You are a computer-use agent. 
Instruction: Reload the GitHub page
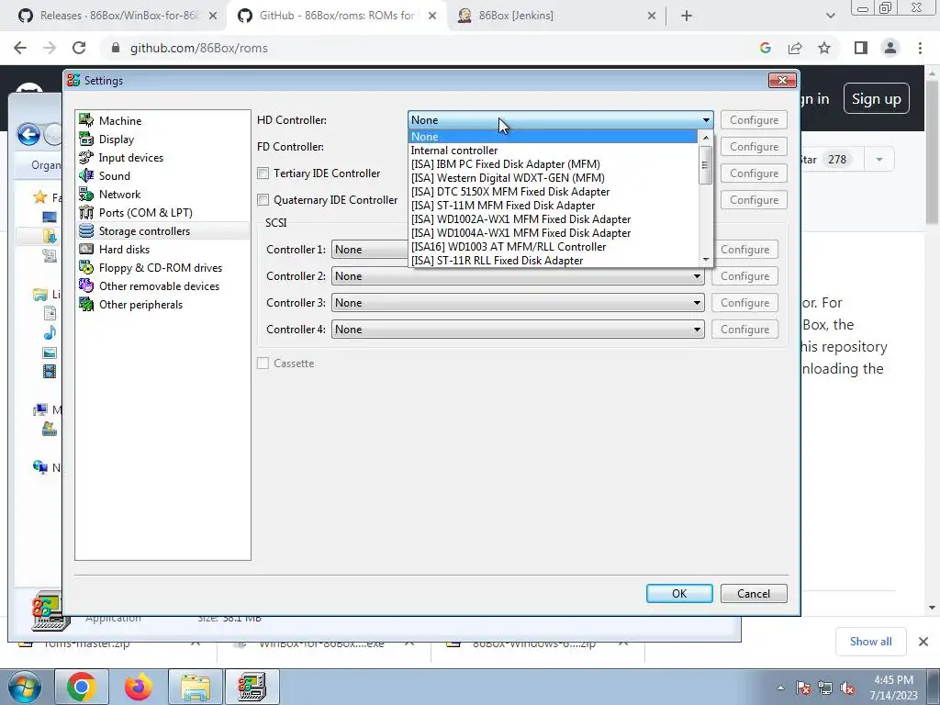tap(79, 48)
